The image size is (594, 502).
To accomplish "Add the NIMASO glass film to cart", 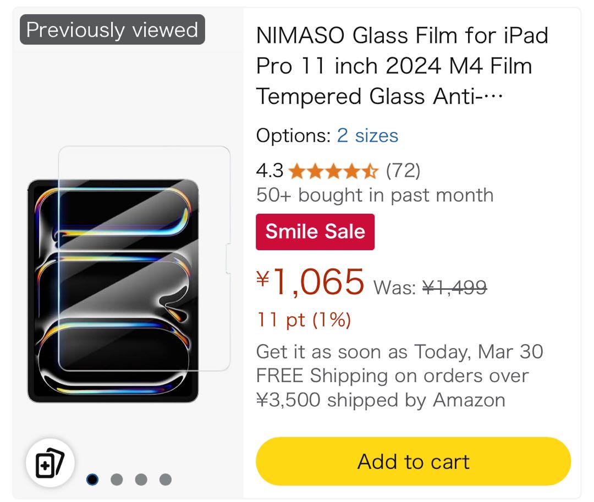I will point(413,461).
